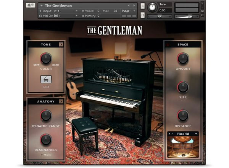Click the SPACE SIZE knob
Image resolution: width=229 pixels, height=168 pixels.
pyautogui.click(x=183, y=87)
